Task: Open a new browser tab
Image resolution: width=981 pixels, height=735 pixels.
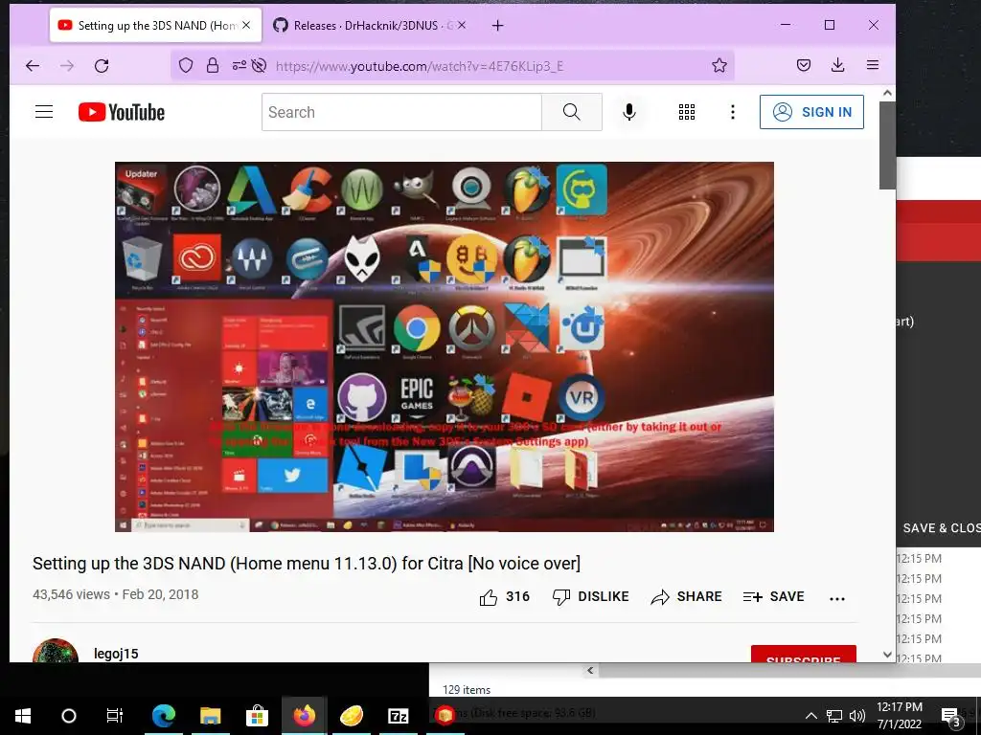Action: (x=497, y=26)
